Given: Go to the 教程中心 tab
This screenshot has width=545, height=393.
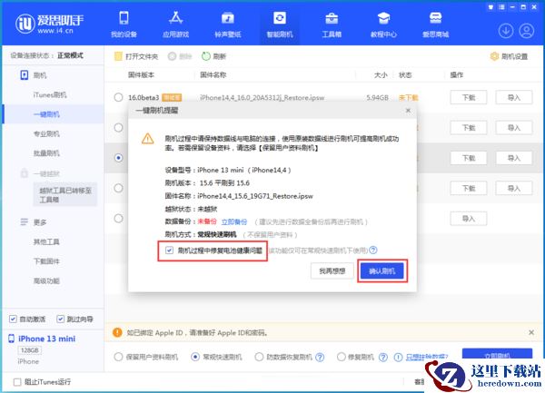Looking at the screenshot, I should (x=383, y=24).
